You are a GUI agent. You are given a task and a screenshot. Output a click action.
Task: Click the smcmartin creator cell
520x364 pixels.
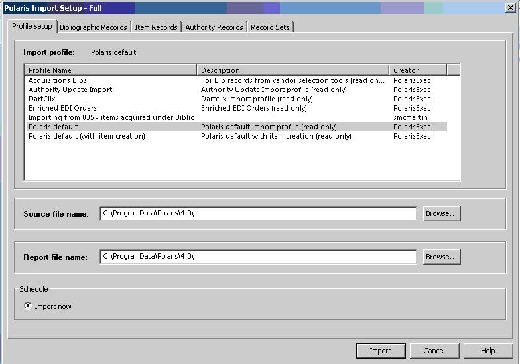point(410,117)
